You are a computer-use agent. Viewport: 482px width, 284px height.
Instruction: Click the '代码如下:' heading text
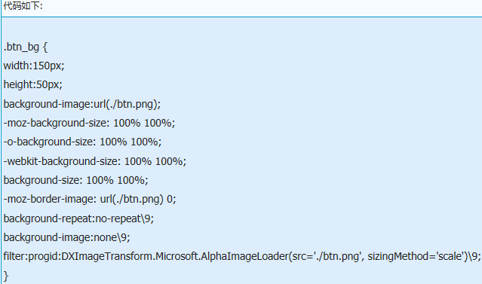tap(23, 5)
